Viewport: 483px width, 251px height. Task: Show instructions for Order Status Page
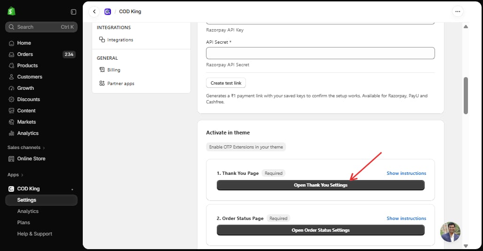click(x=406, y=219)
